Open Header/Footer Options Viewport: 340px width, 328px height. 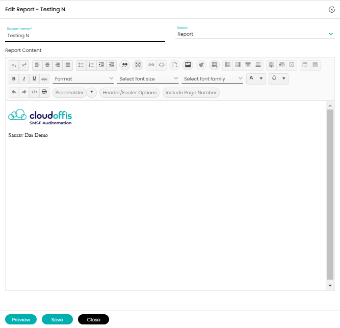pyautogui.click(x=129, y=93)
